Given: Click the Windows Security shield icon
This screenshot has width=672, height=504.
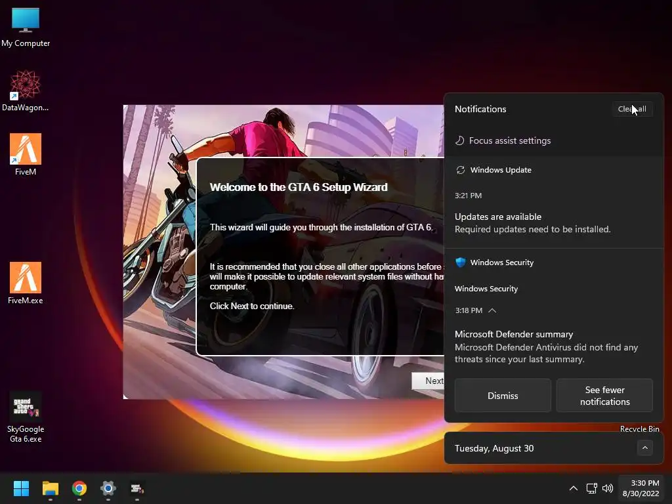Looking at the screenshot, I should click(460, 262).
